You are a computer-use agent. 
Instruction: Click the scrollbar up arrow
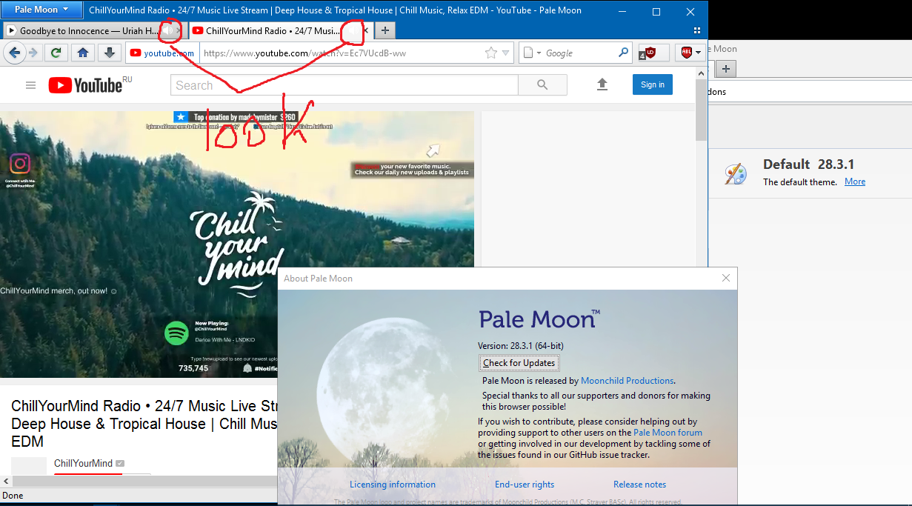click(701, 73)
